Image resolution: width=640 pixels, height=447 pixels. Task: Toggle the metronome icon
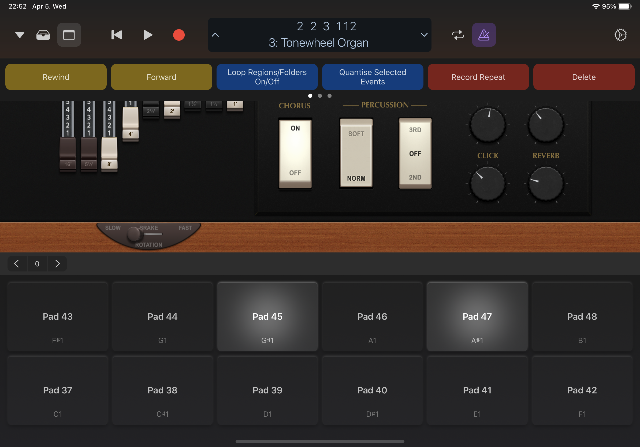click(484, 35)
